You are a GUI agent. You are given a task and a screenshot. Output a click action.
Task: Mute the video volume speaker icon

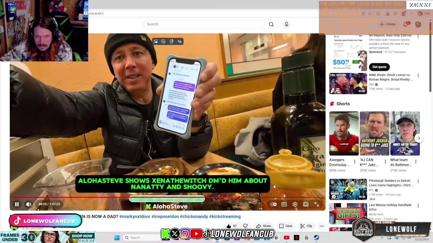(x=29, y=204)
